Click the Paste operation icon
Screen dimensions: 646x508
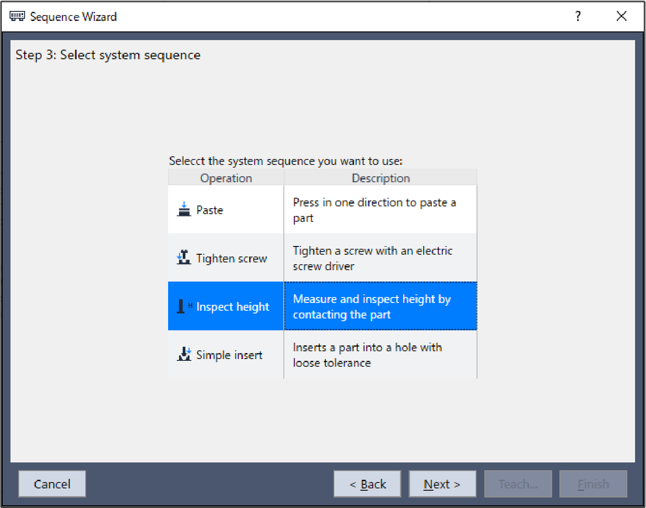(184, 210)
